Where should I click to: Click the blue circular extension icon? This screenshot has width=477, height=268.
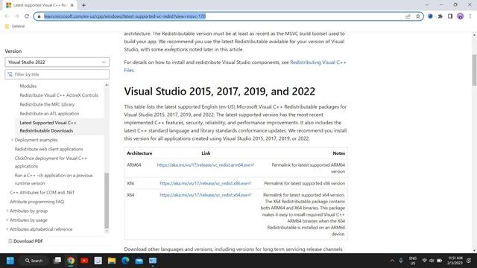pyautogui.click(x=430, y=16)
